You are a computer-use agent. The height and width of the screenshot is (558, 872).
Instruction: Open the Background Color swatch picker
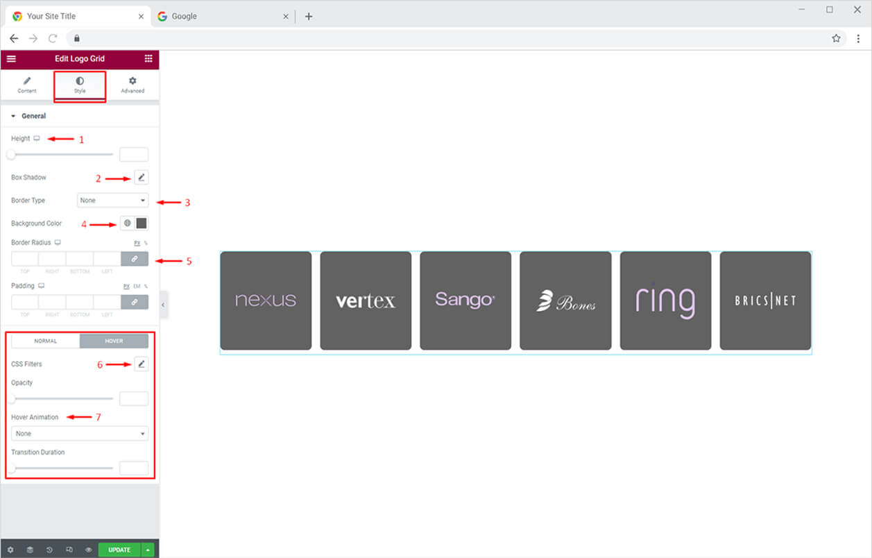click(x=142, y=223)
